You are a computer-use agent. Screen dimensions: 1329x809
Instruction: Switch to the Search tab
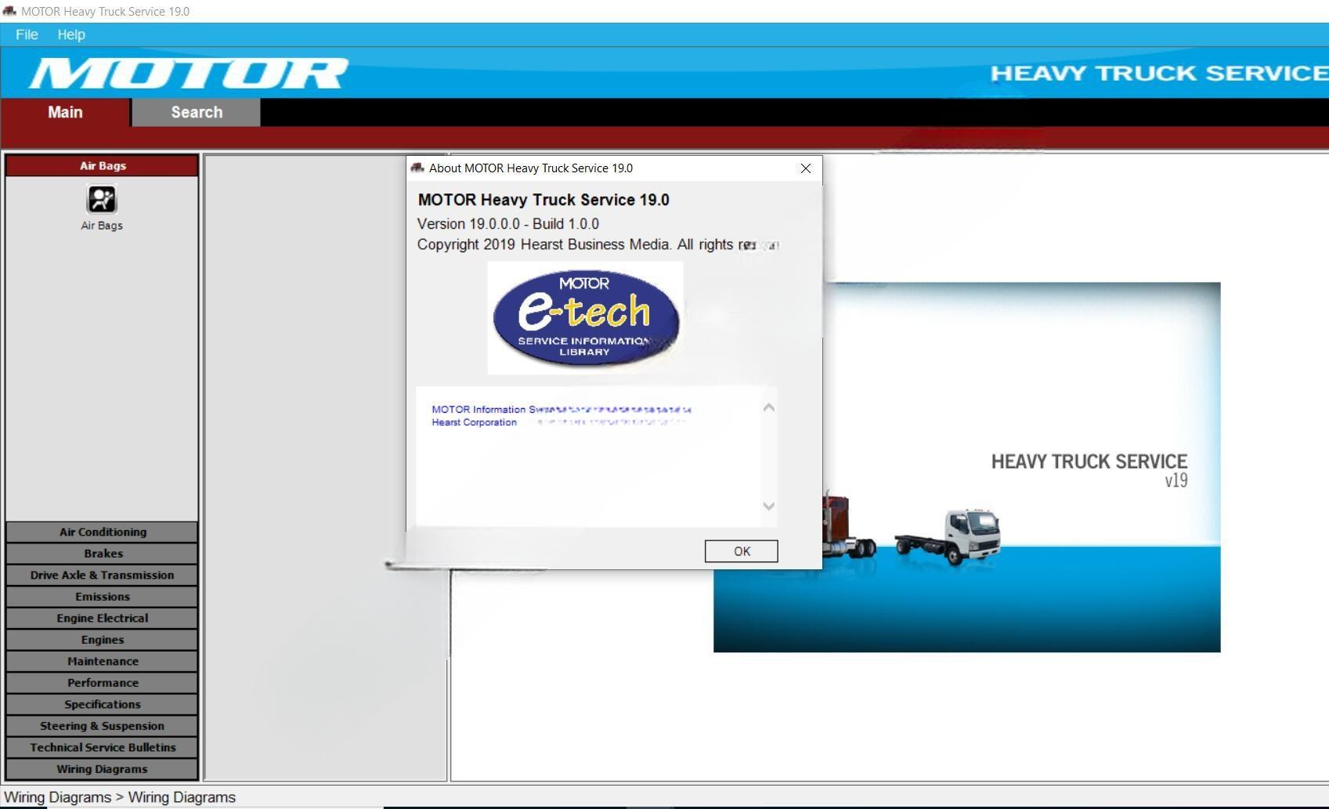click(x=197, y=112)
